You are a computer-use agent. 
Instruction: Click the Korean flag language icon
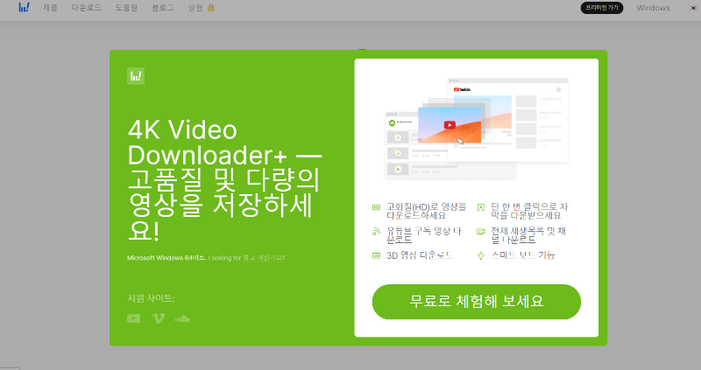pyautogui.click(x=693, y=8)
